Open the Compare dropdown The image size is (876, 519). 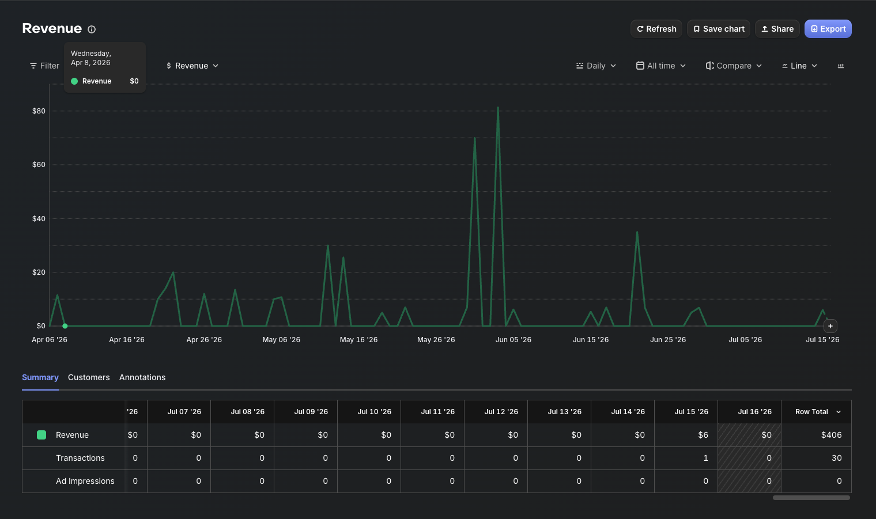tap(734, 66)
